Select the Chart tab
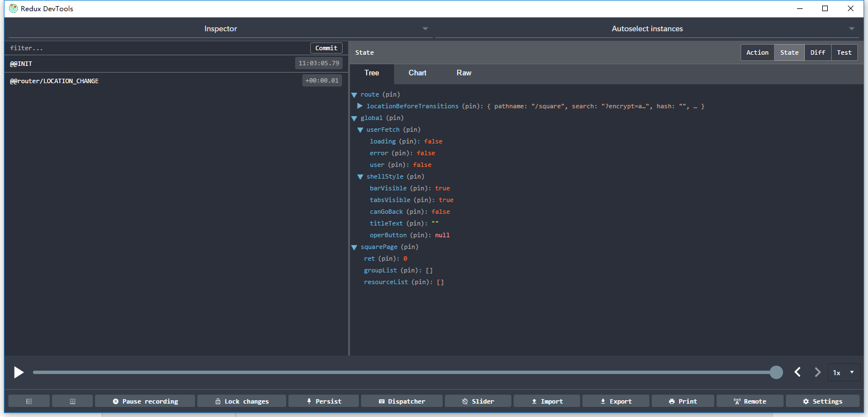 tap(418, 73)
